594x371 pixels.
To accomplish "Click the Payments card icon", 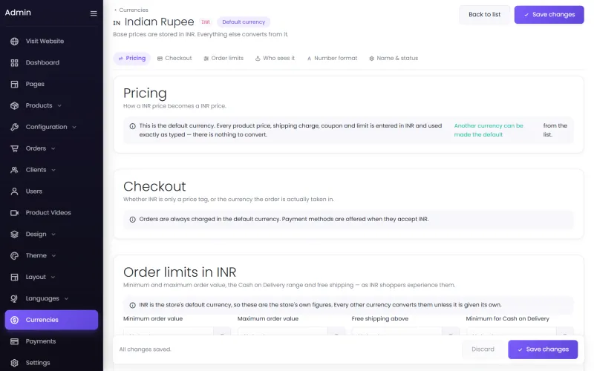I will 14,341.
